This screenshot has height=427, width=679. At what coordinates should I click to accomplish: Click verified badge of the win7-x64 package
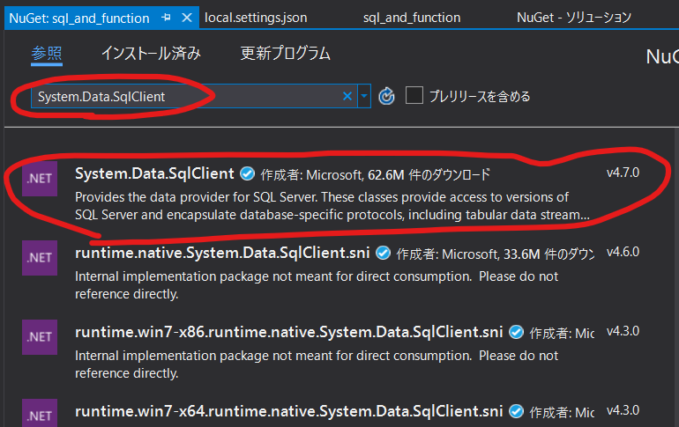[x=516, y=411]
